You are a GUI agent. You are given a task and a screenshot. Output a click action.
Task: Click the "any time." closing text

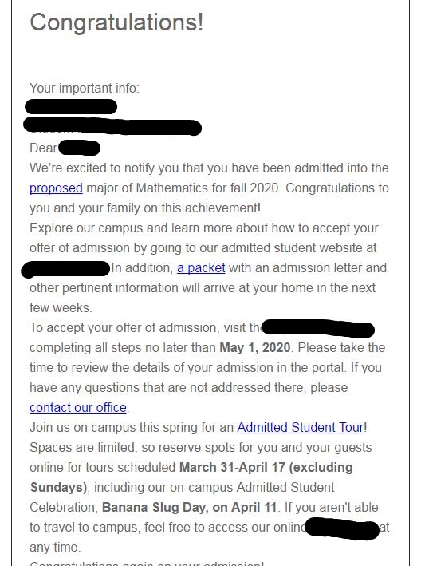(55, 548)
